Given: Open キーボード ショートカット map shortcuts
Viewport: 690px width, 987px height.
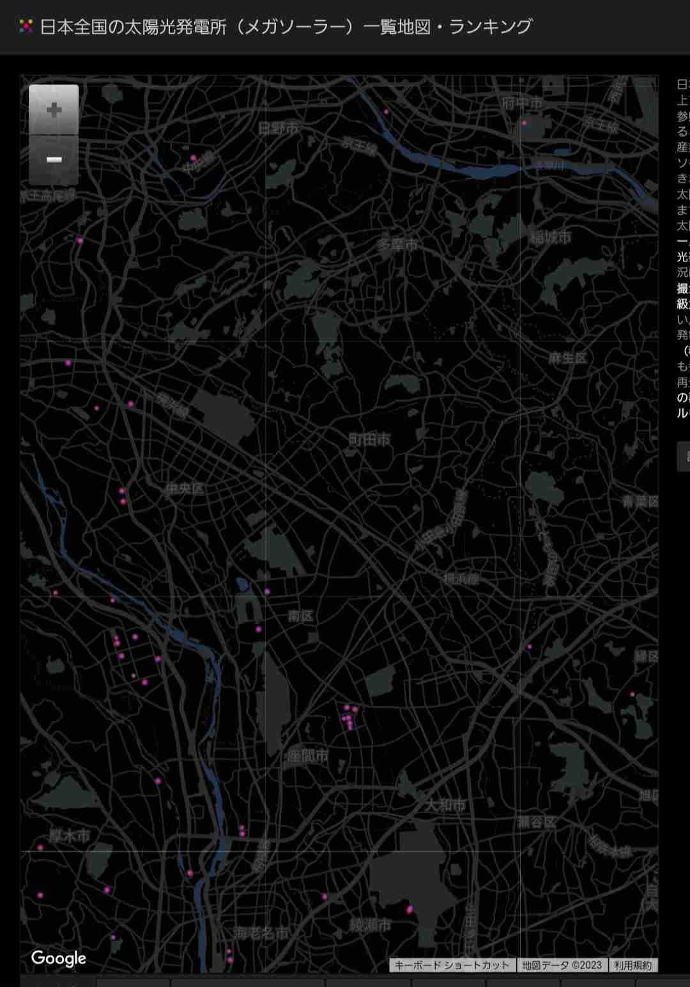Looking at the screenshot, I should tap(452, 965).
